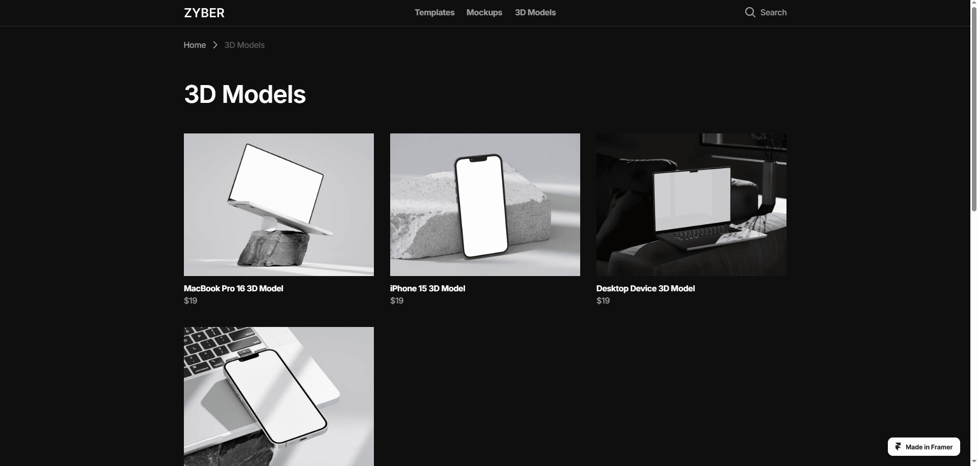Click the scrollbar down arrow
The image size is (978, 466).
(974, 462)
